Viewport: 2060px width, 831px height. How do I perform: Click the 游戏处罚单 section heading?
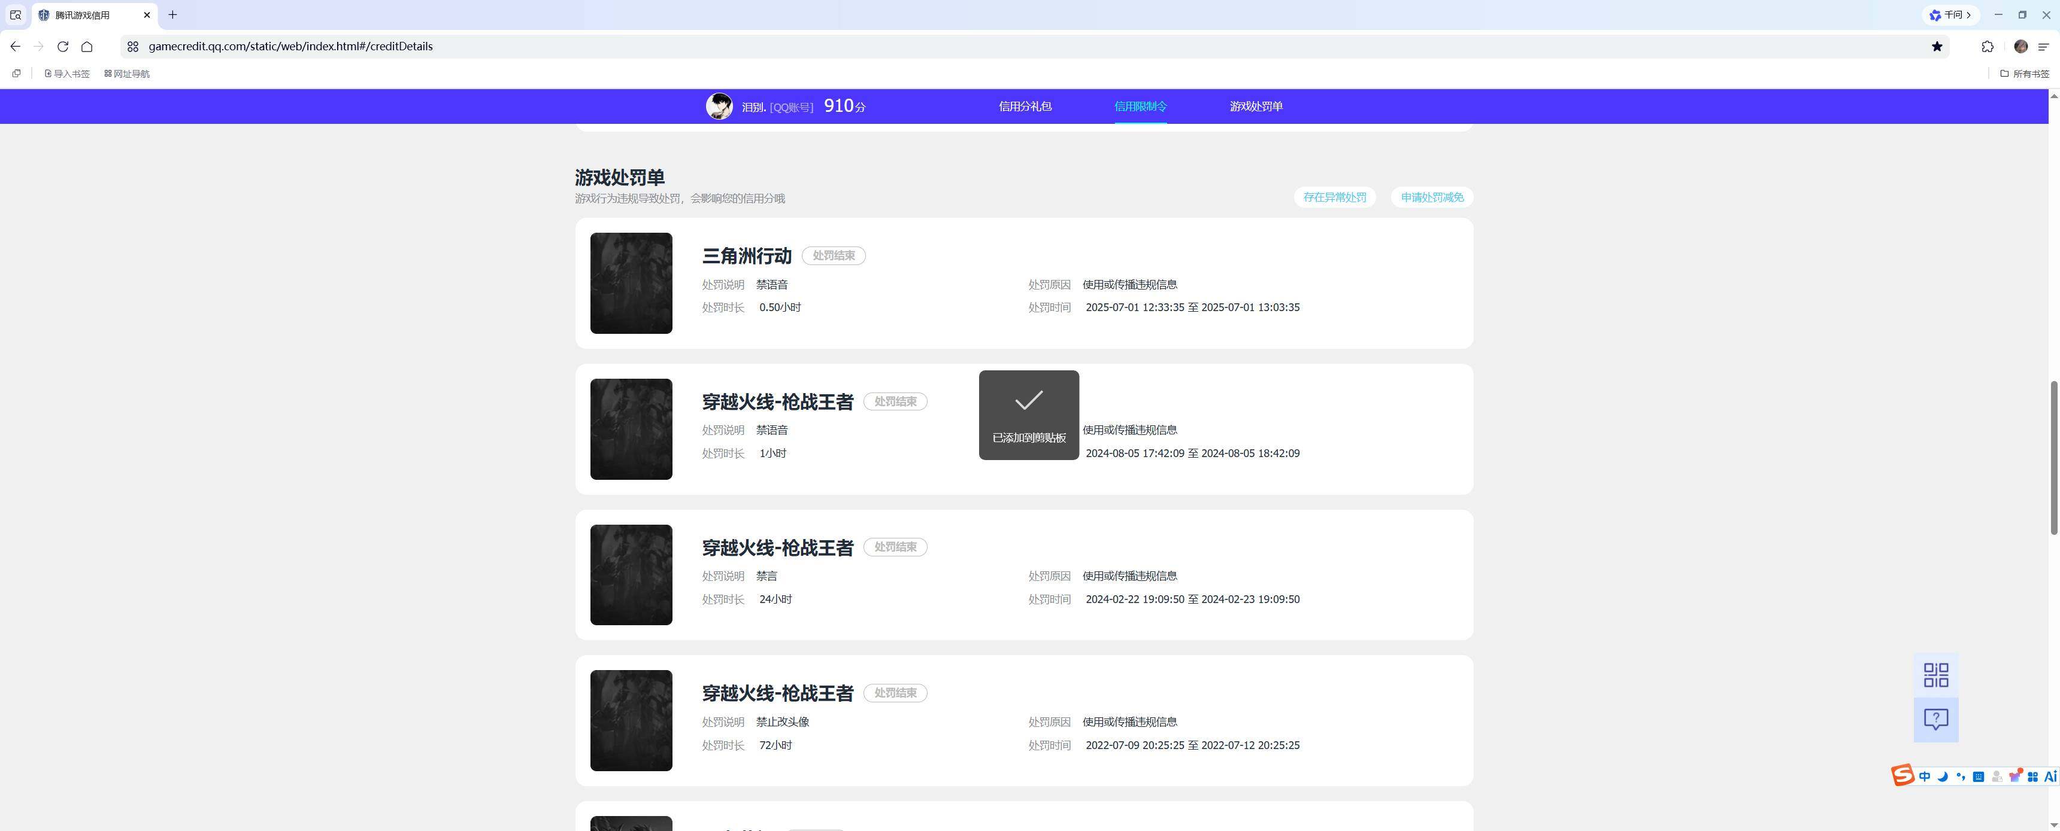pos(620,177)
